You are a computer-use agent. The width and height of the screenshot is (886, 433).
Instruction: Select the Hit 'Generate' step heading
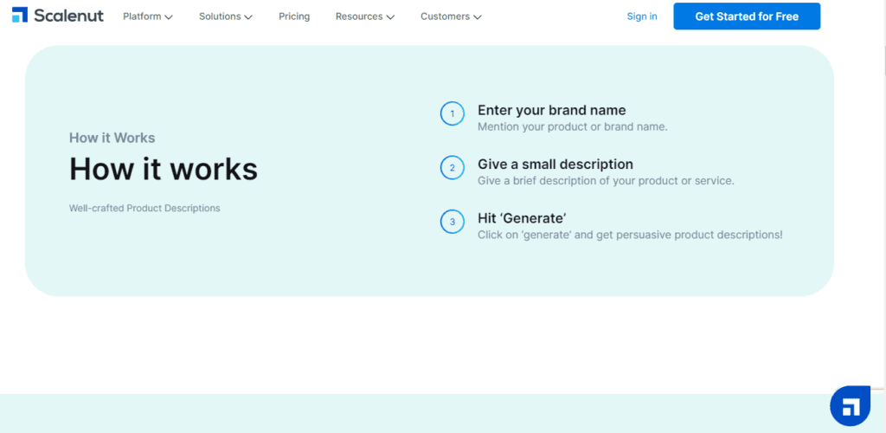(522, 217)
